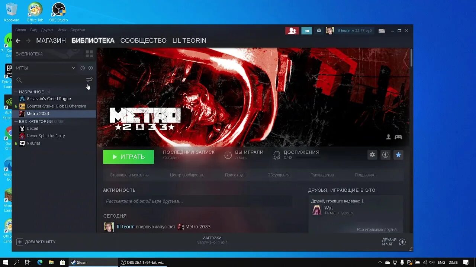
Task: Click the library page vertical scrollbar
Action: coord(411,57)
